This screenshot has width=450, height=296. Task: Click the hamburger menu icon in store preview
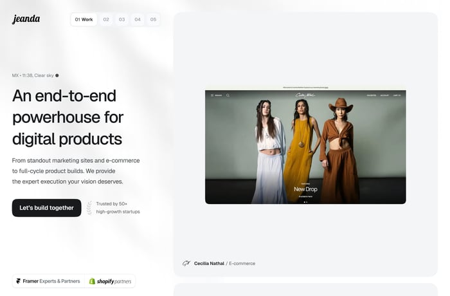[212, 95]
